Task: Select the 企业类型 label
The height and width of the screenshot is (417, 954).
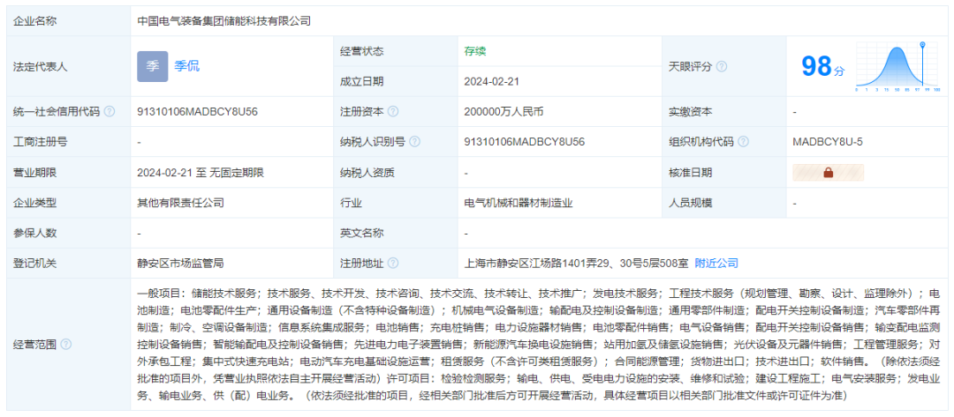Action: [34, 203]
